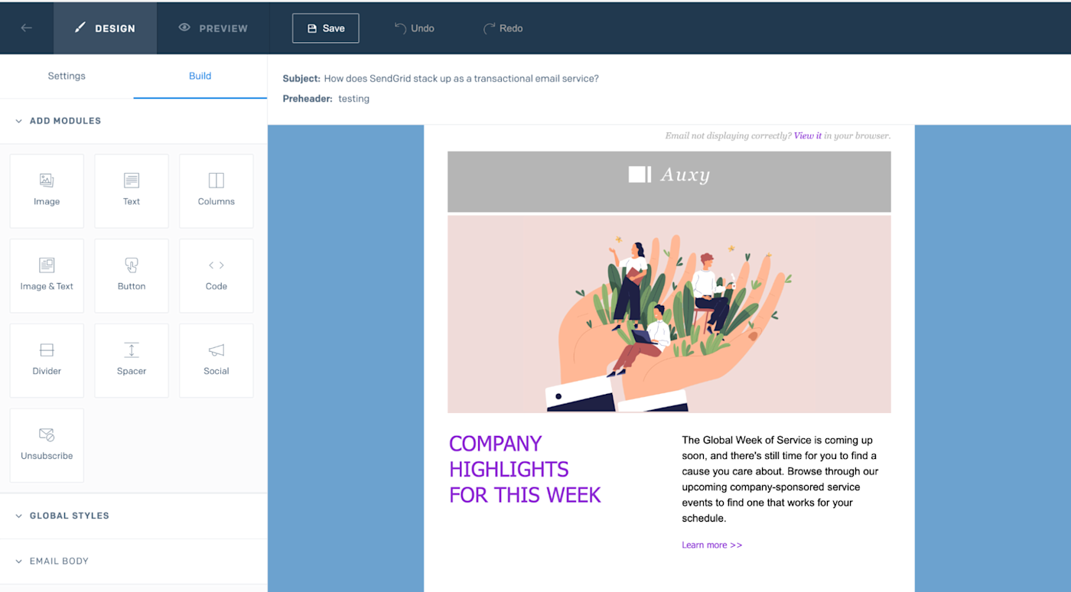Choose the Code module
Screen dimensions: 1071x592
tap(216, 275)
